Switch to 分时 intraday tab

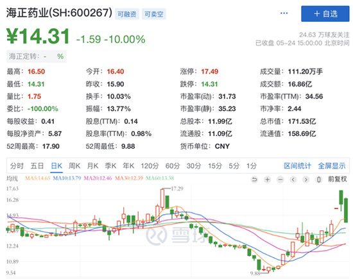pos(17,166)
